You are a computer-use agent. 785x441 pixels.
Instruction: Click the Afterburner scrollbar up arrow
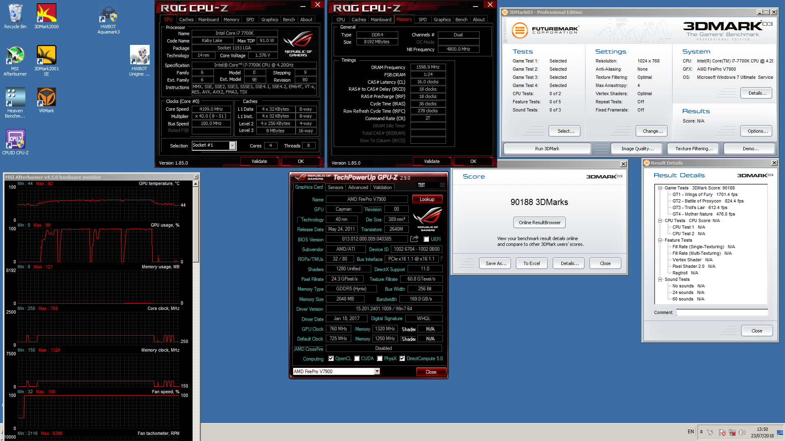tap(196, 184)
